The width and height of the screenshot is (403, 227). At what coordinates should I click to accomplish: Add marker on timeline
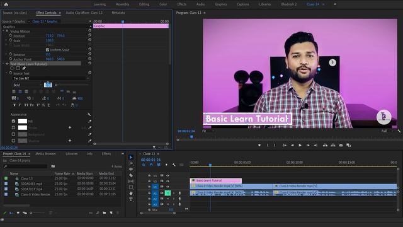click(x=166, y=165)
